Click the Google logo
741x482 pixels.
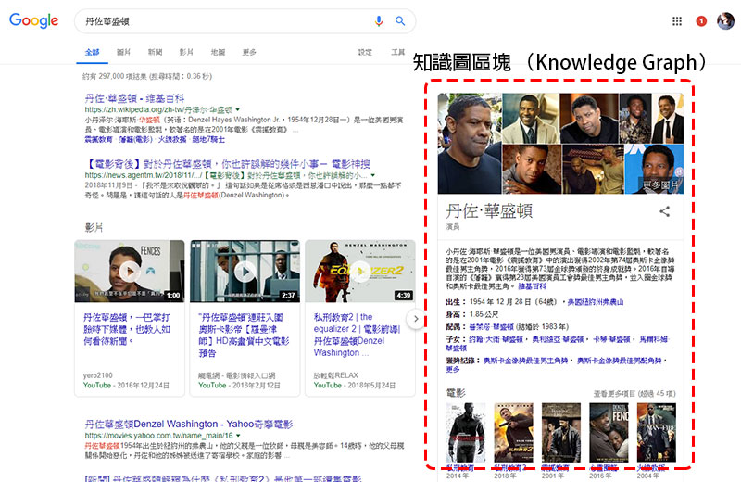33,20
